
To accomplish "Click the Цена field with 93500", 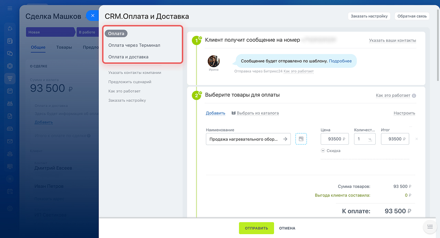I will [335, 139].
